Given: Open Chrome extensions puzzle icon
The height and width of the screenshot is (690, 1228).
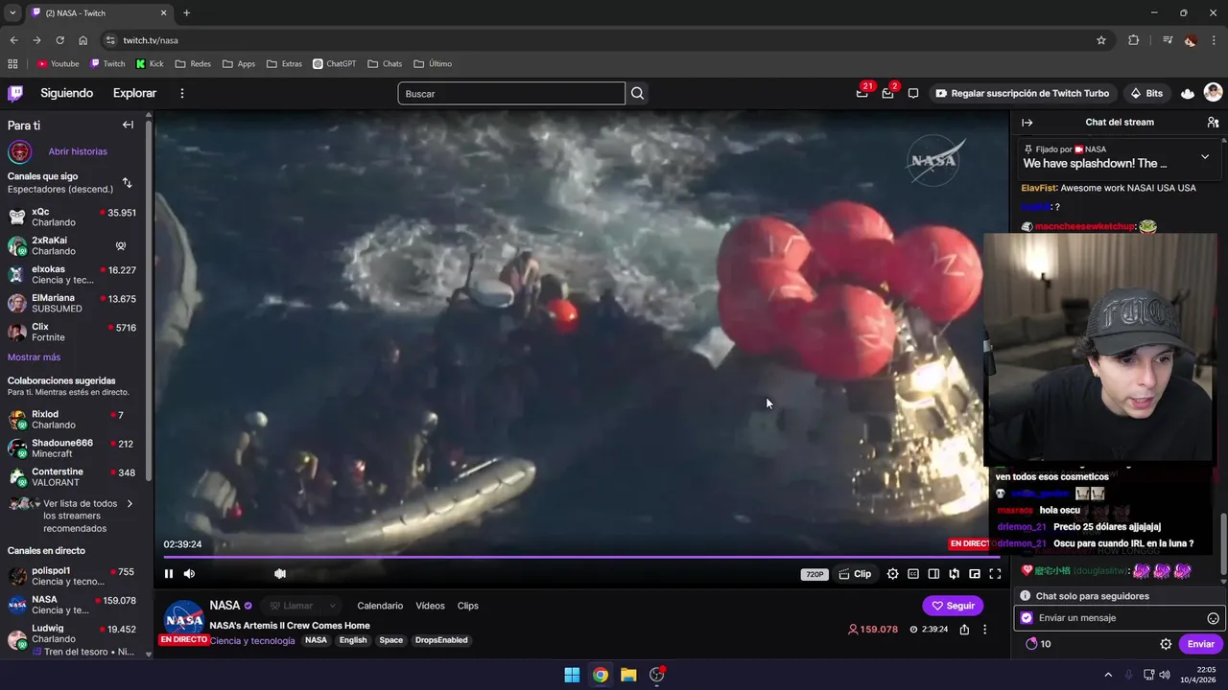Looking at the screenshot, I should click(1133, 40).
